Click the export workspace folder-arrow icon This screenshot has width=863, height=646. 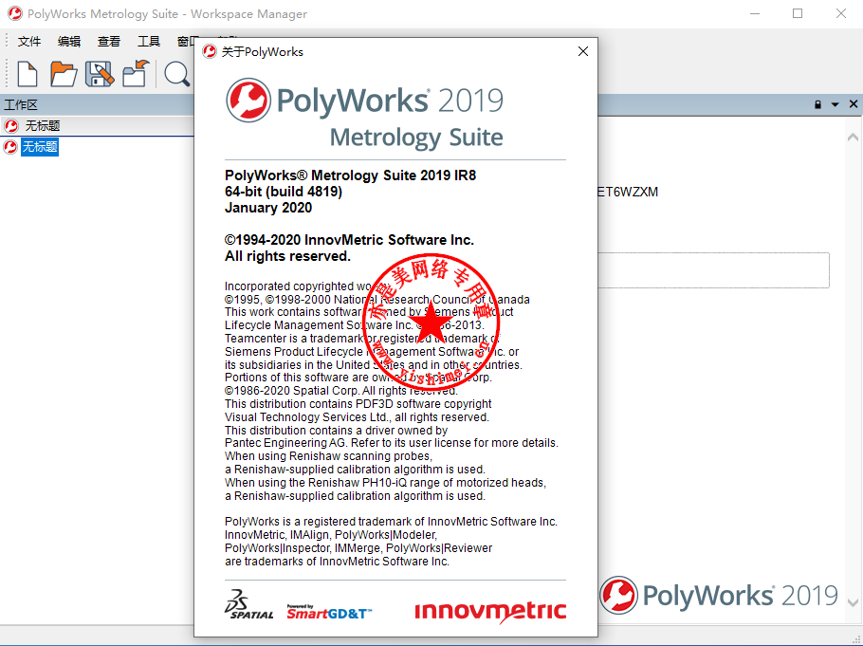[136, 74]
